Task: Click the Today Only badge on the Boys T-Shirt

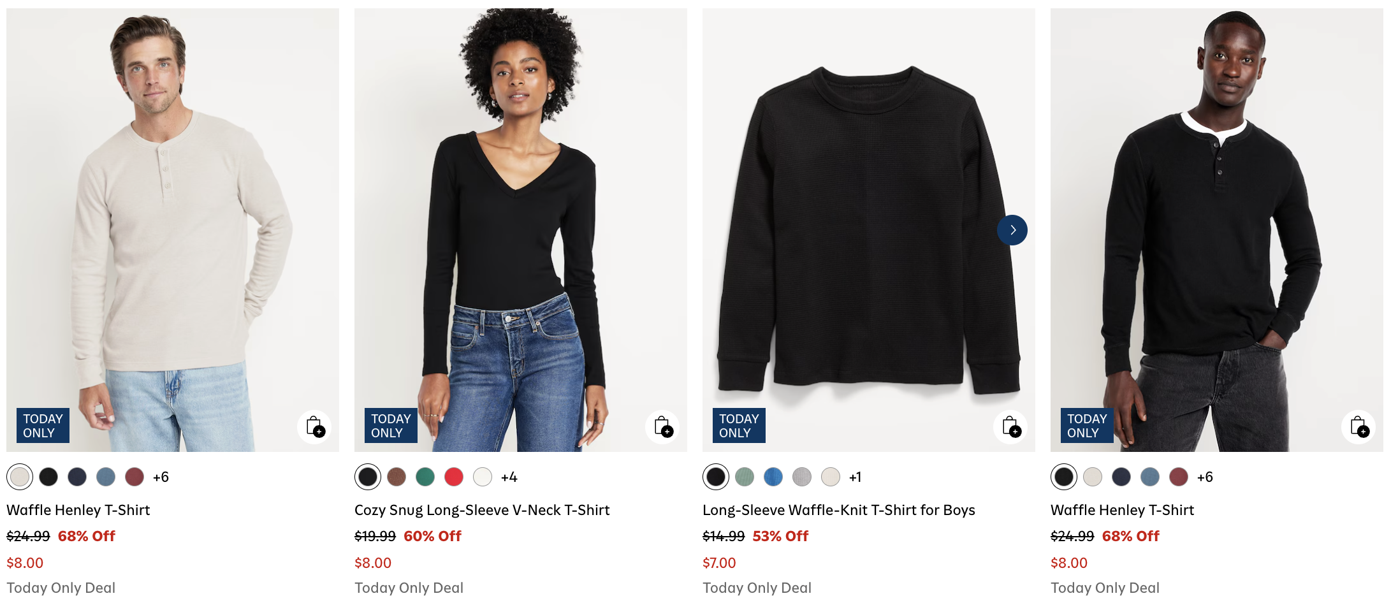Action: coord(739,425)
